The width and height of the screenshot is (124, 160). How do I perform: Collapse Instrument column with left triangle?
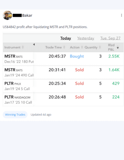click(34, 44)
